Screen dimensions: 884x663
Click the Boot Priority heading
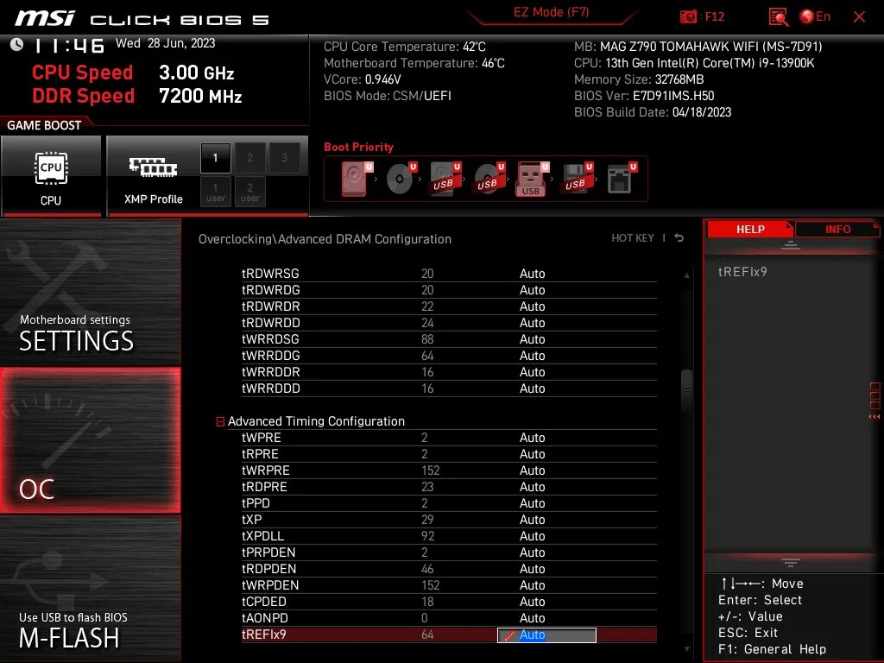(x=358, y=147)
